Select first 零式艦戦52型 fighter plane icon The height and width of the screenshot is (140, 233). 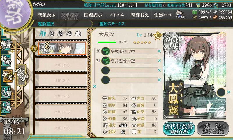tap(105, 51)
